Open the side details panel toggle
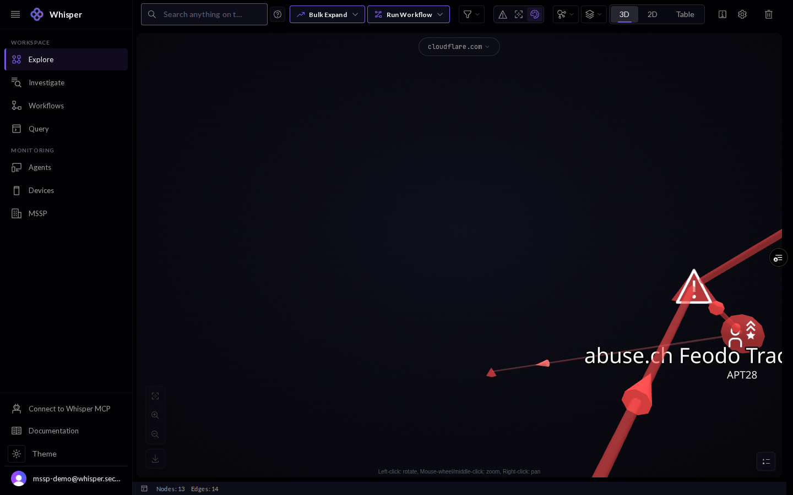 pos(778,257)
